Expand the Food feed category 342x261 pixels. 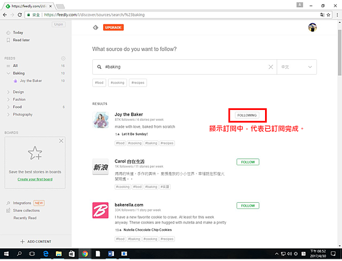tap(9, 107)
